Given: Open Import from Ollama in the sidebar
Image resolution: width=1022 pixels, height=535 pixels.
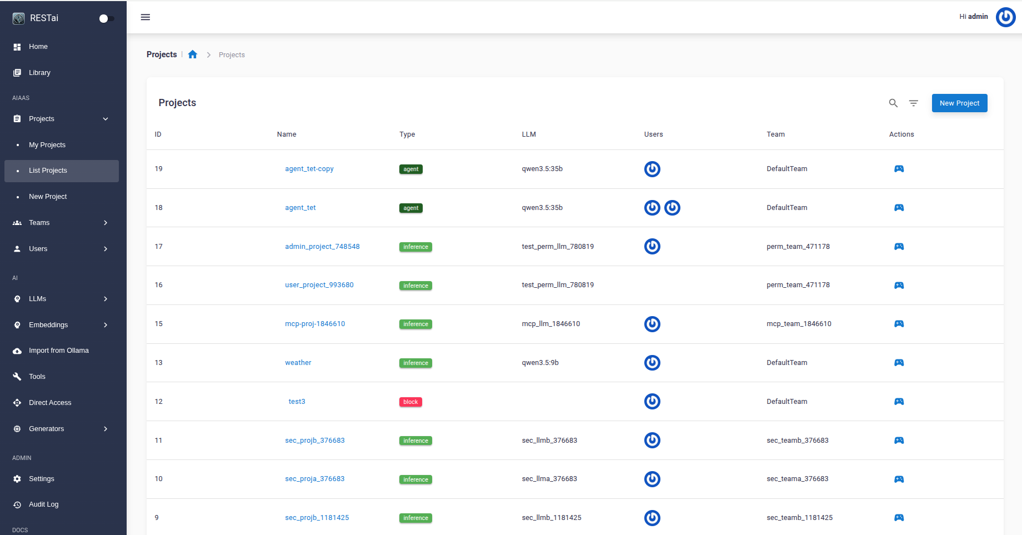Looking at the screenshot, I should pos(62,351).
